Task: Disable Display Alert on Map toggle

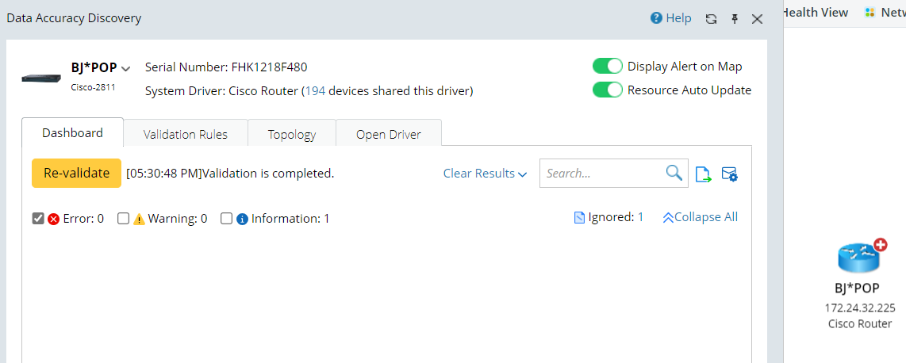Action: pyautogui.click(x=608, y=67)
